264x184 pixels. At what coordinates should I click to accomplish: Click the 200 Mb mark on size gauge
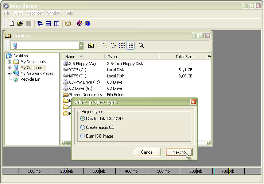pos(67,171)
